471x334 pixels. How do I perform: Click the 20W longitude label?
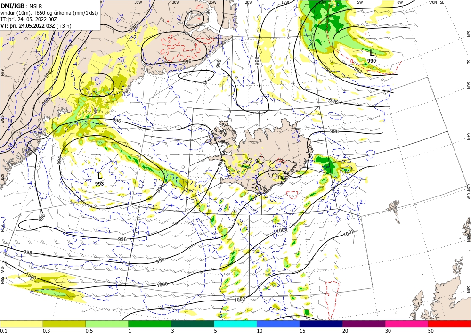[x=249, y=2]
